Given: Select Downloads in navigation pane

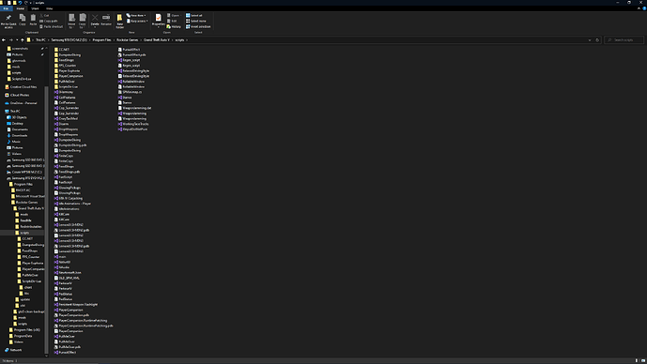Looking at the screenshot, I should coord(17,136).
